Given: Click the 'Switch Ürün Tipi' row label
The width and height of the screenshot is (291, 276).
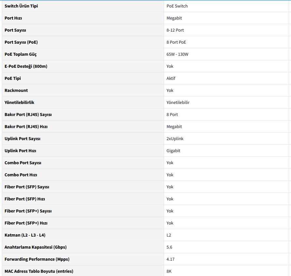Looking at the screenshot, I should click(21, 6).
